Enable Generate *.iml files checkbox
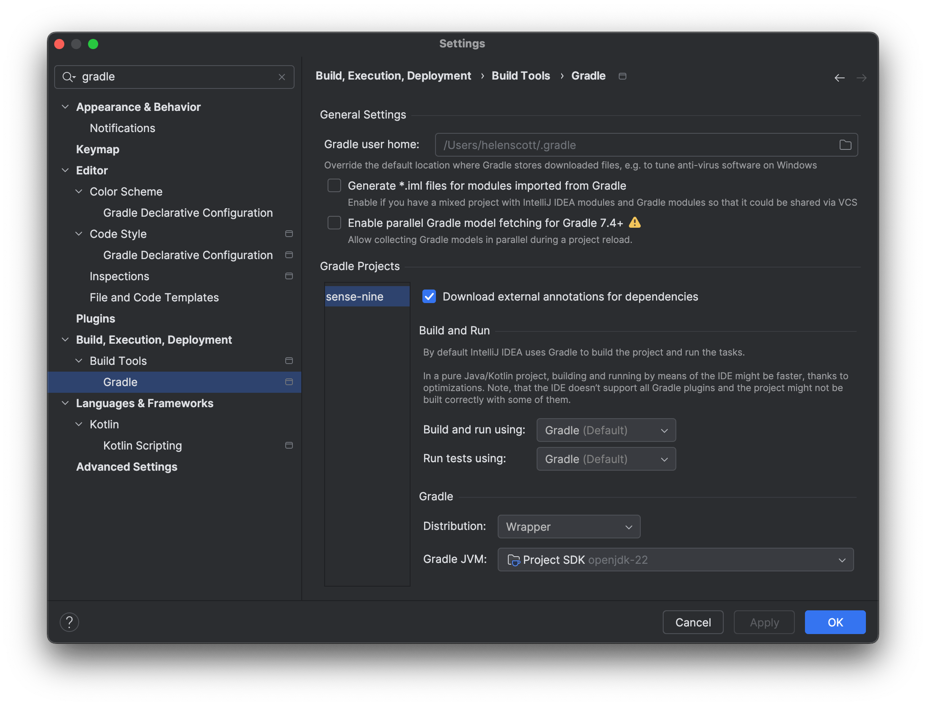 click(x=334, y=186)
